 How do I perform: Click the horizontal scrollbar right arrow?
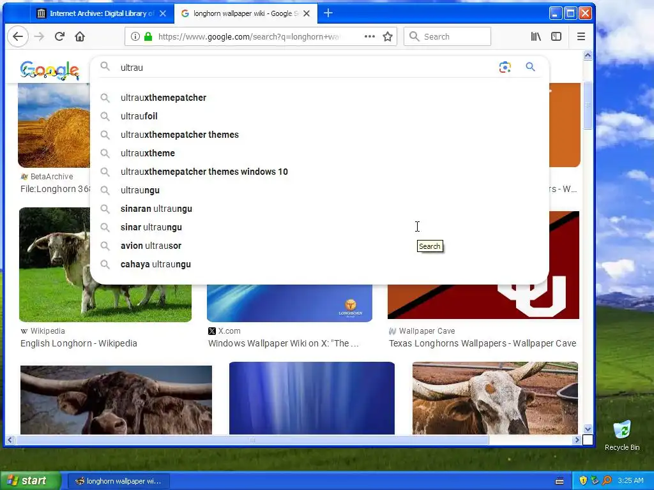[x=577, y=440]
